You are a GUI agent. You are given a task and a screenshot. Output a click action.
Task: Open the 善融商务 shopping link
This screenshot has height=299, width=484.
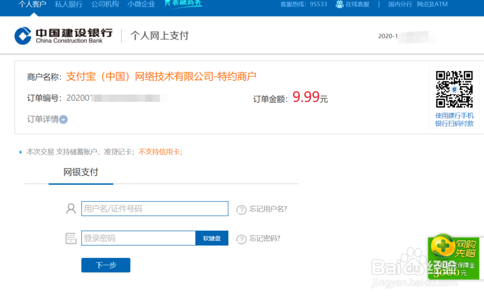coord(183,3)
